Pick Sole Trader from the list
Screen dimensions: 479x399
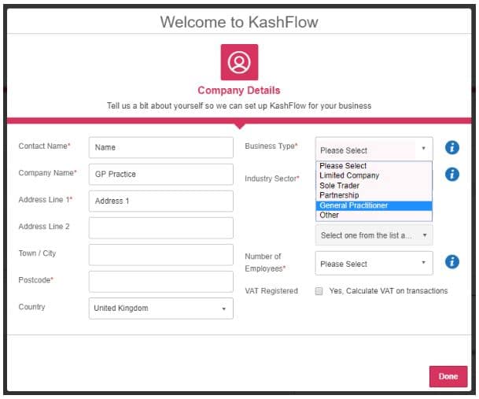339,186
